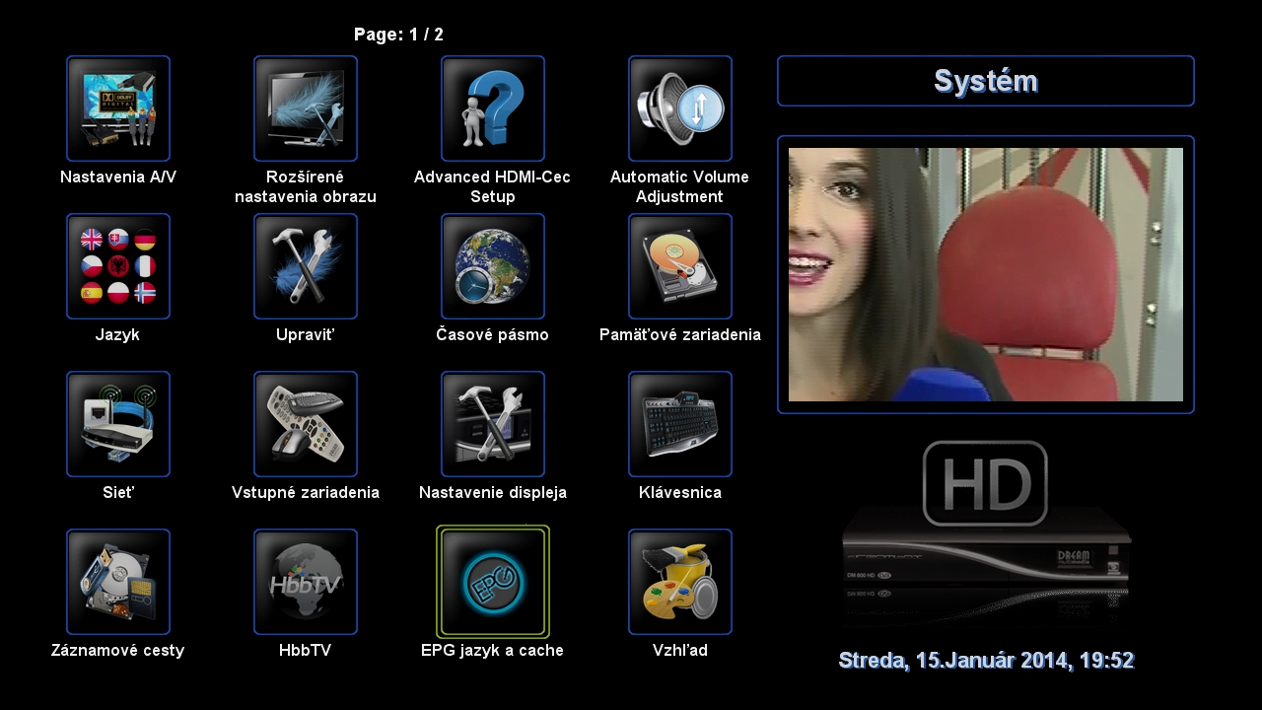Select Pamäťové zariadenia hard disk icon
This screenshot has width=1262, height=710.
click(x=680, y=266)
